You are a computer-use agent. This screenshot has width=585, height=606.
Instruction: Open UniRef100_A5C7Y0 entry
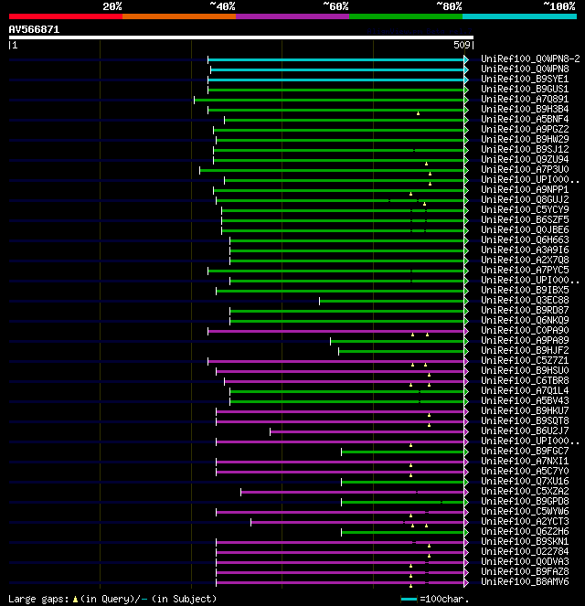click(525, 471)
